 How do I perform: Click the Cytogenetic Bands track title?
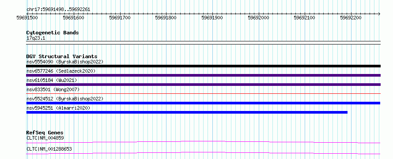click(53, 33)
